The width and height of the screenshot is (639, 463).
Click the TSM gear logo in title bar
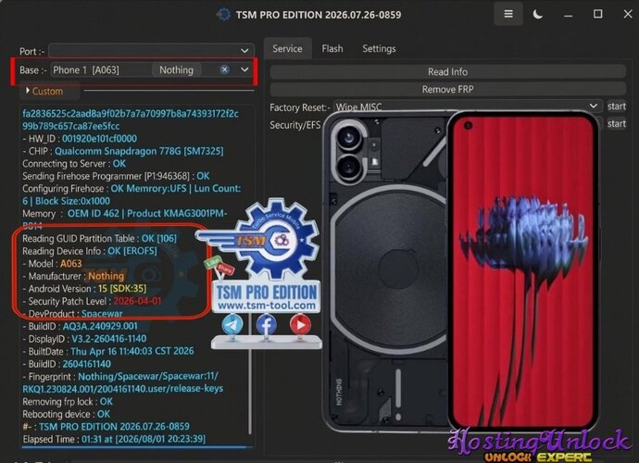pyautogui.click(x=223, y=15)
